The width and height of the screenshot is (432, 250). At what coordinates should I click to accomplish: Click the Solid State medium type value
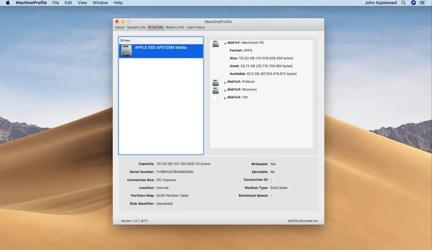click(x=279, y=188)
